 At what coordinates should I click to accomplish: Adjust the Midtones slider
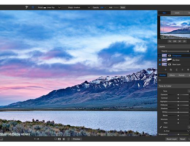(x=178, y=105)
